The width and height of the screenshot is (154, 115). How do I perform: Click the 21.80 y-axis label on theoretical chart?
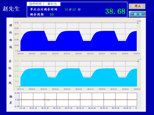coord(16,40)
